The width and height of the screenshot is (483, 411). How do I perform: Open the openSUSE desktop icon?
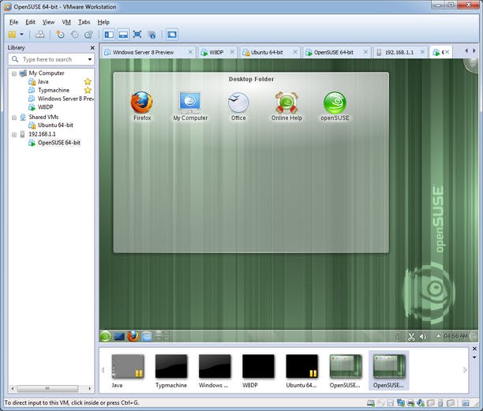pyautogui.click(x=335, y=106)
